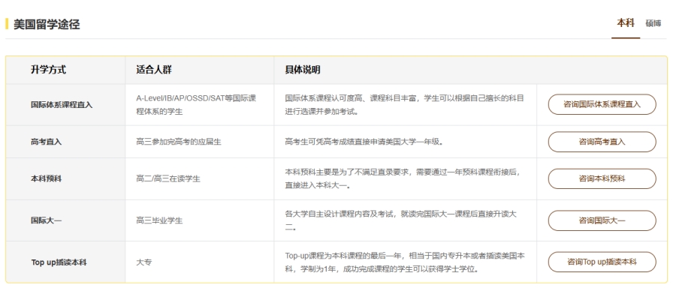676x303 pixels.
Task: Select the 国际大一 row name
Action: click(46, 220)
